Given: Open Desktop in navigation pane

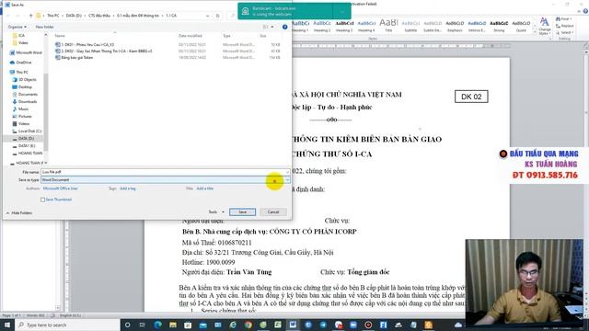Looking at the screenshot, I should (25, 87).
